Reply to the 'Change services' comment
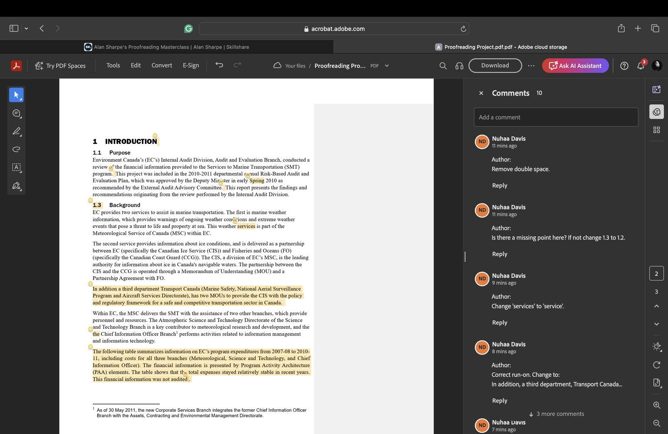The width and height of the screenshot is (668, 434). point(500,323)
